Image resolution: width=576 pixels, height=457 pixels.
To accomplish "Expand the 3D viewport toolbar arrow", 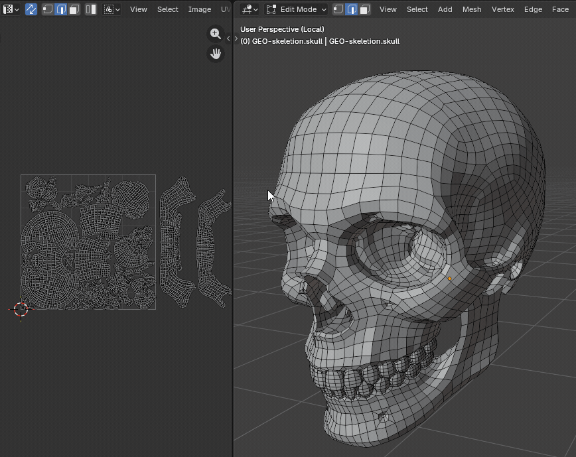I will [236, 38].
